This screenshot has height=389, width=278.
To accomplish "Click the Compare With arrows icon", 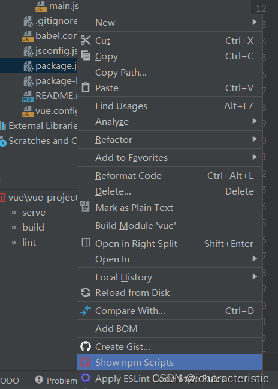I will pos(86,310).
